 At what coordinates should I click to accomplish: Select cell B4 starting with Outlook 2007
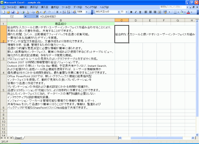[61, 67]
